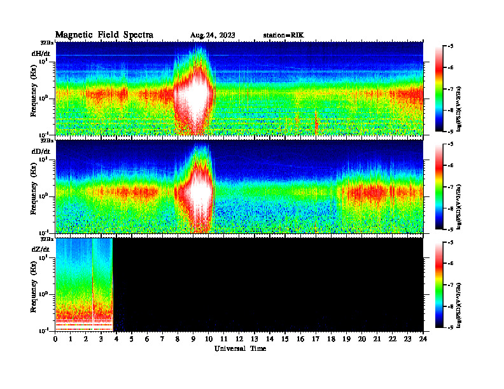Click the "Magnetic Field Spectra" title
Image resolution: width=504 pixels, height=389 pixels.
[x=104, y=35]
